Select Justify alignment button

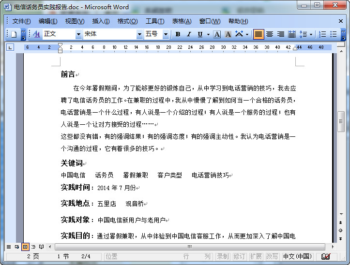pyautogui.click(x=259, y=34)
